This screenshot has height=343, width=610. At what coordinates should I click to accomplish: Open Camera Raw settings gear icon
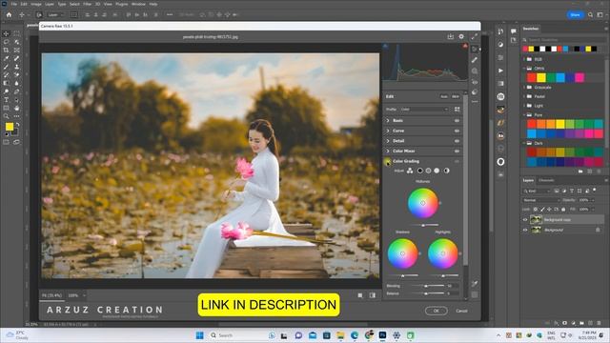pos(461,36)
